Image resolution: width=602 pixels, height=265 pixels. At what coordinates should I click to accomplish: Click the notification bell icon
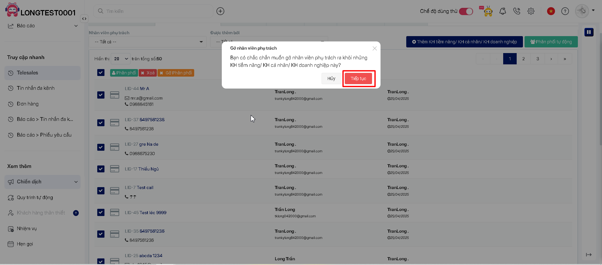(503, 11)
